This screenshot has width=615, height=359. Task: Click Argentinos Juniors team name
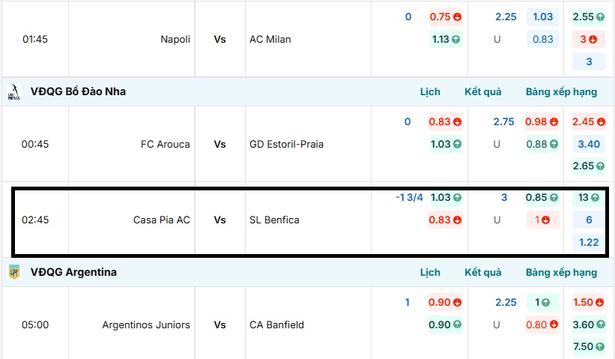tap(146, 325)
